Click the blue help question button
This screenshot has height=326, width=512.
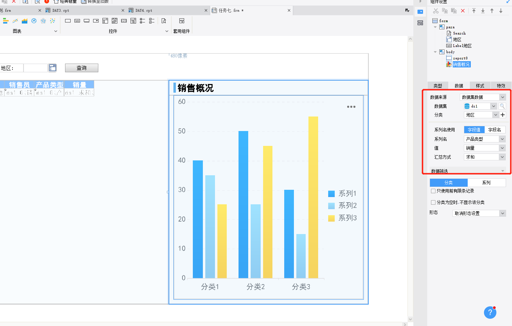(490, 313)
